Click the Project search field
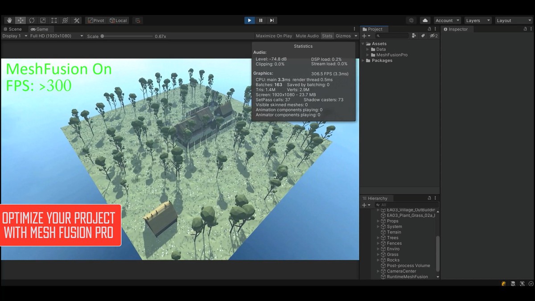Viewport: 535px width, 301px height. click(392, 36)
